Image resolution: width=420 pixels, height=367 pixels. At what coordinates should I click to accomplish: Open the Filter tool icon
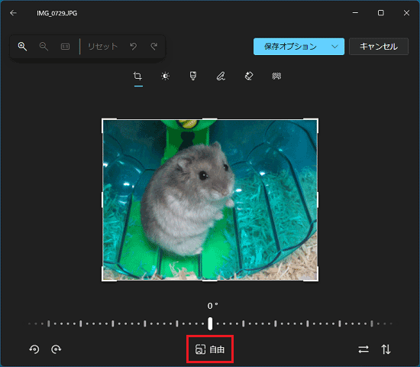pos(193,76)
